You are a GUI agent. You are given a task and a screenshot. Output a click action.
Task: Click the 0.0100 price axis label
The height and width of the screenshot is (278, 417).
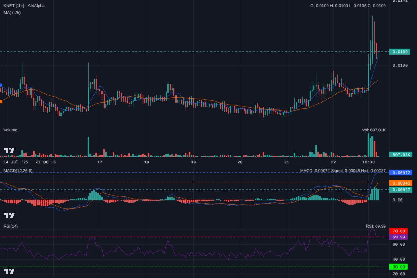click(400, 65)
